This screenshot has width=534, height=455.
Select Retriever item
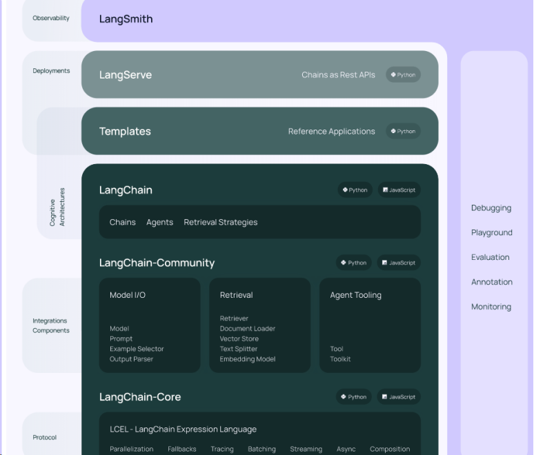click(234, 318)
